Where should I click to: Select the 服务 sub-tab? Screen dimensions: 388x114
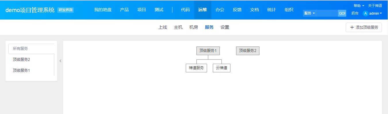click(x=209, y=27)
